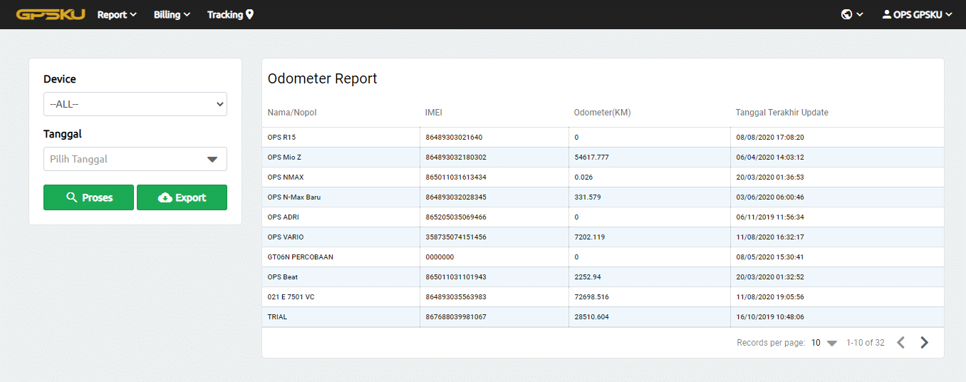The image size is (966, 382).
Task: Open the Billing menu
Action: (172, 14)
